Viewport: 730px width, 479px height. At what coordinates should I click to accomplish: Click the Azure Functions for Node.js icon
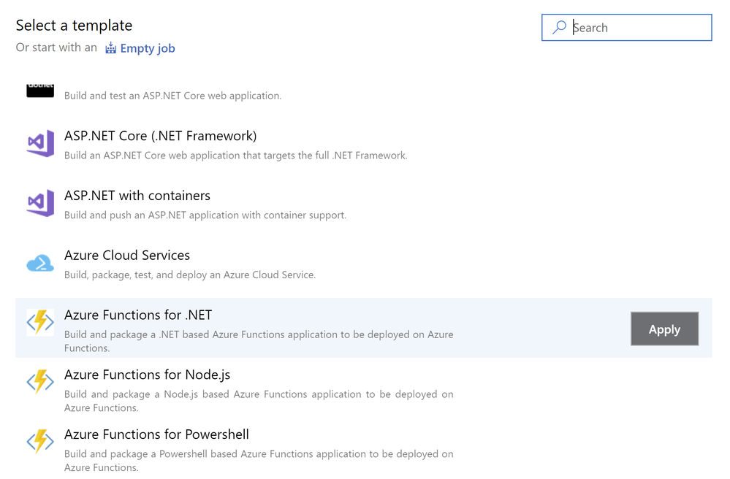click(x=40, y=382)
